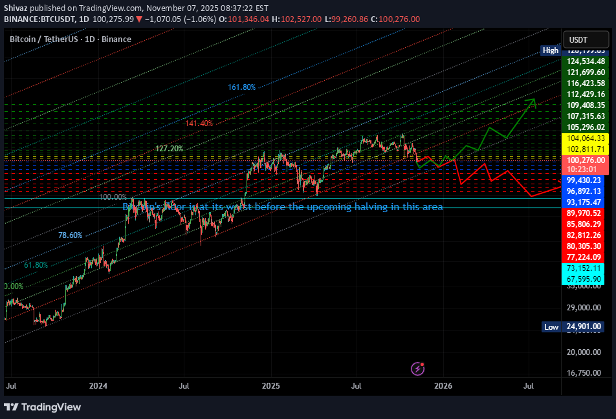Viewport: 616px width, 419px height.
Task: Click the low price value L:99,260.86
Action: click(x=347, y=19)
